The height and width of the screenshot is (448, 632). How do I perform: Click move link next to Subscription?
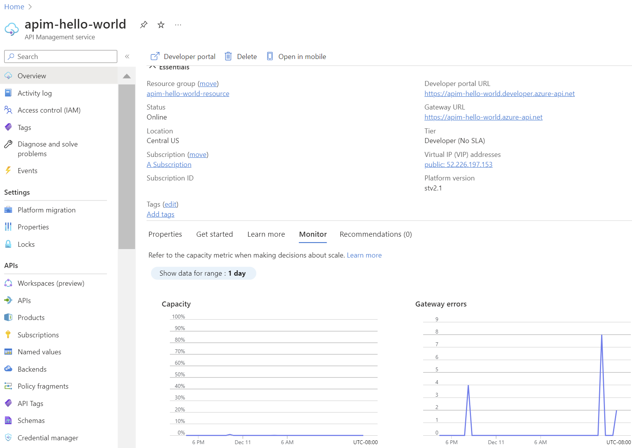click(x=198, y=155)
